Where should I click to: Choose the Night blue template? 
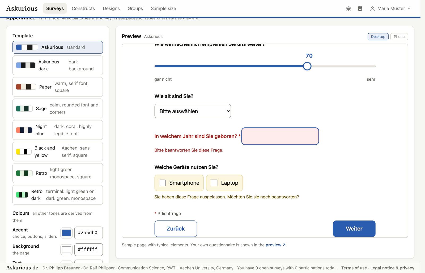coord(58,130)
